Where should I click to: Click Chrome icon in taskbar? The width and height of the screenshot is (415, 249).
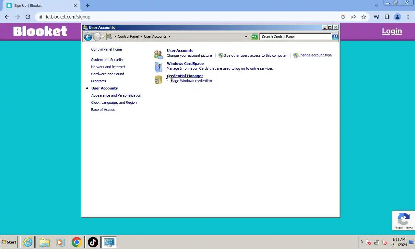(x=77, y=242)
